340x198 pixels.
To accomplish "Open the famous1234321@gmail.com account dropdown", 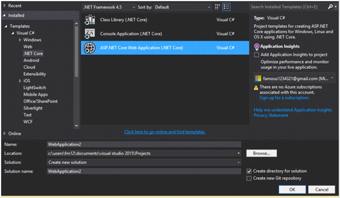I will click(295, 78).
